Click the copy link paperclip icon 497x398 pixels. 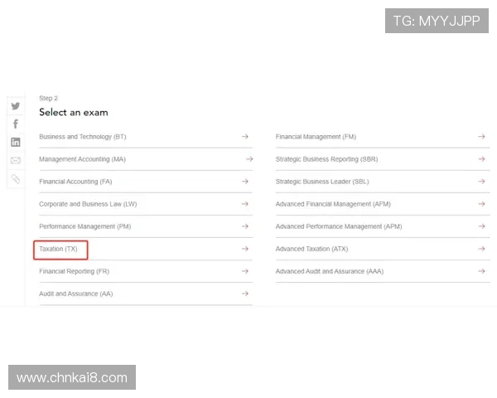click(15, 178)
